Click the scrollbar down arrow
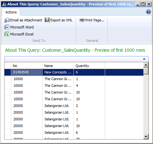Viewport: 153px width, 144px height. click(146, 137)
